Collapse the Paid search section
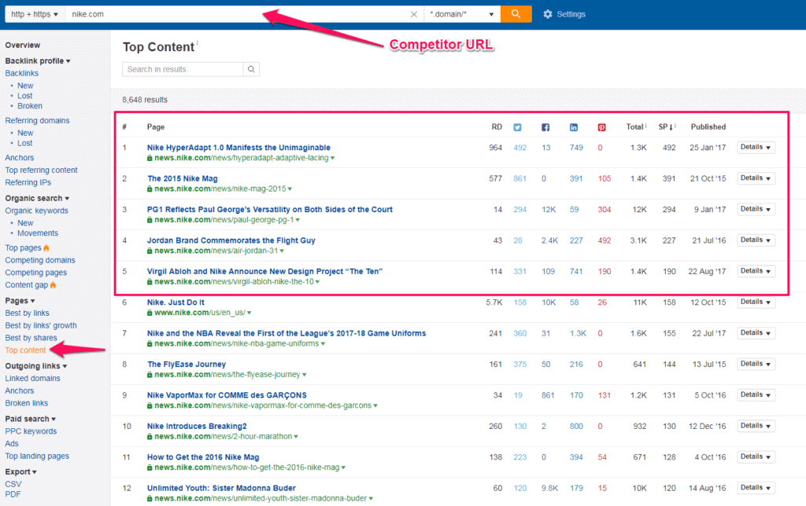The image size is (806, 506). pos(31,419)
